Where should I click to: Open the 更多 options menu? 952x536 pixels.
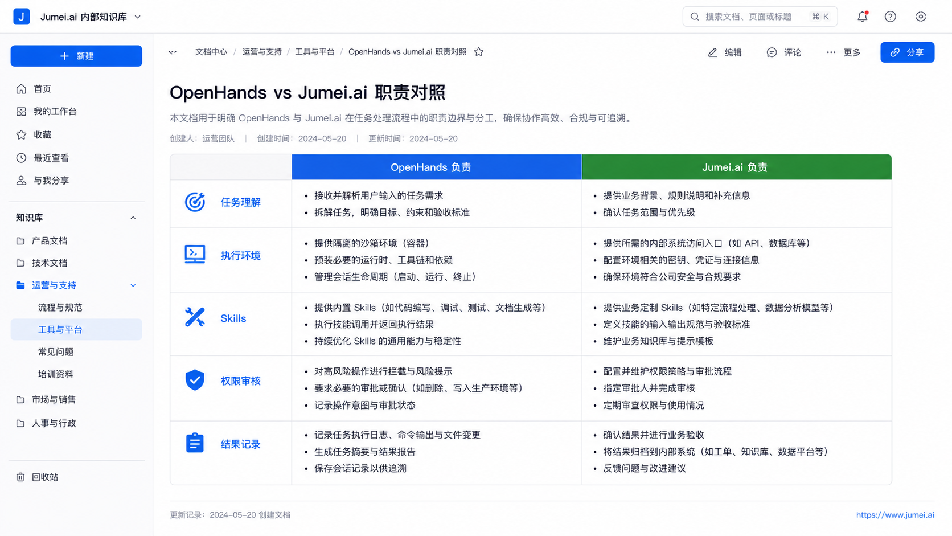[x=843, y=52]
